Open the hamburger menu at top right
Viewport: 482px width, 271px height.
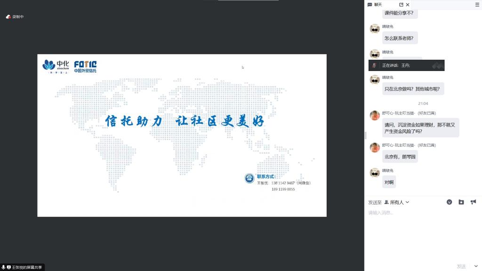(477, 4)
